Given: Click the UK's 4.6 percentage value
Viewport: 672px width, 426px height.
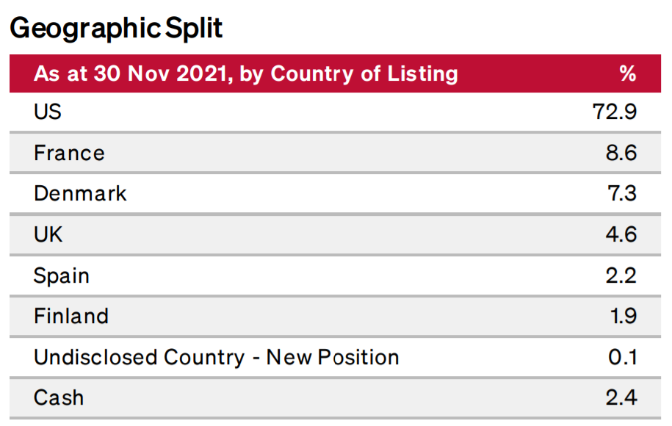Looking at the screenshot, I should (621, 234).
